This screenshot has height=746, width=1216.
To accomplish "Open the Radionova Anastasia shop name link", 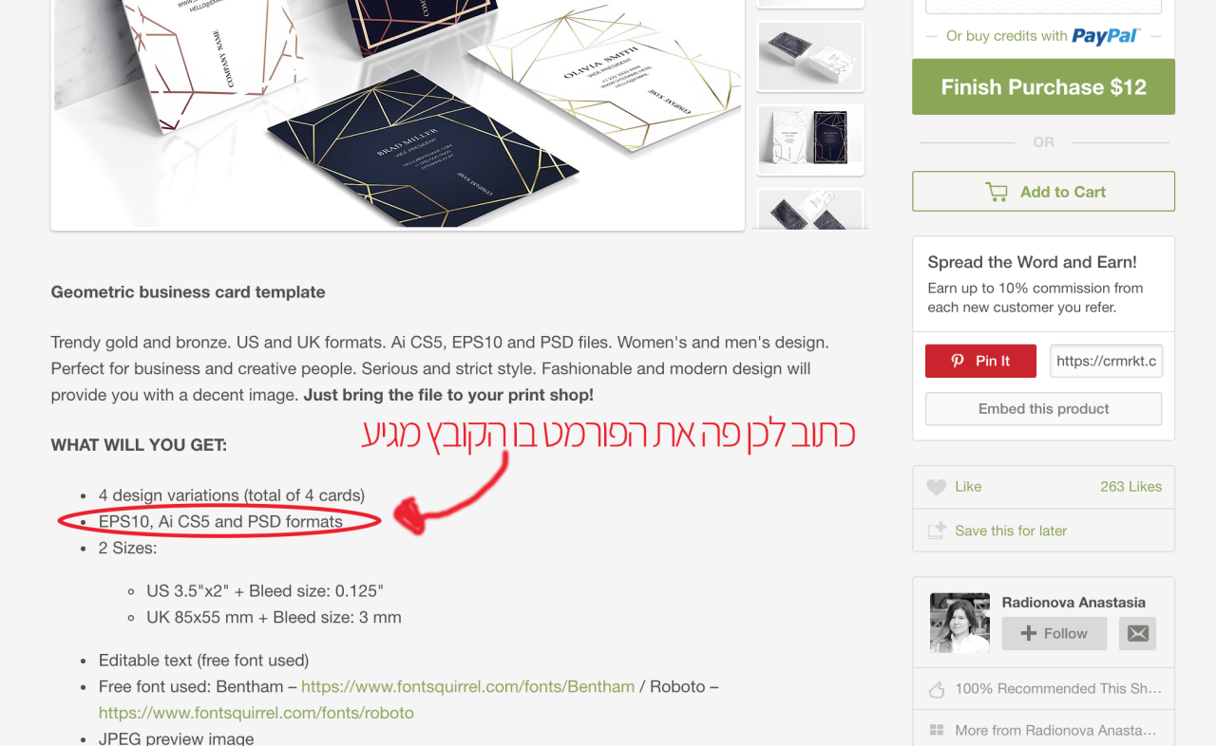I will tap(1073, 602).
